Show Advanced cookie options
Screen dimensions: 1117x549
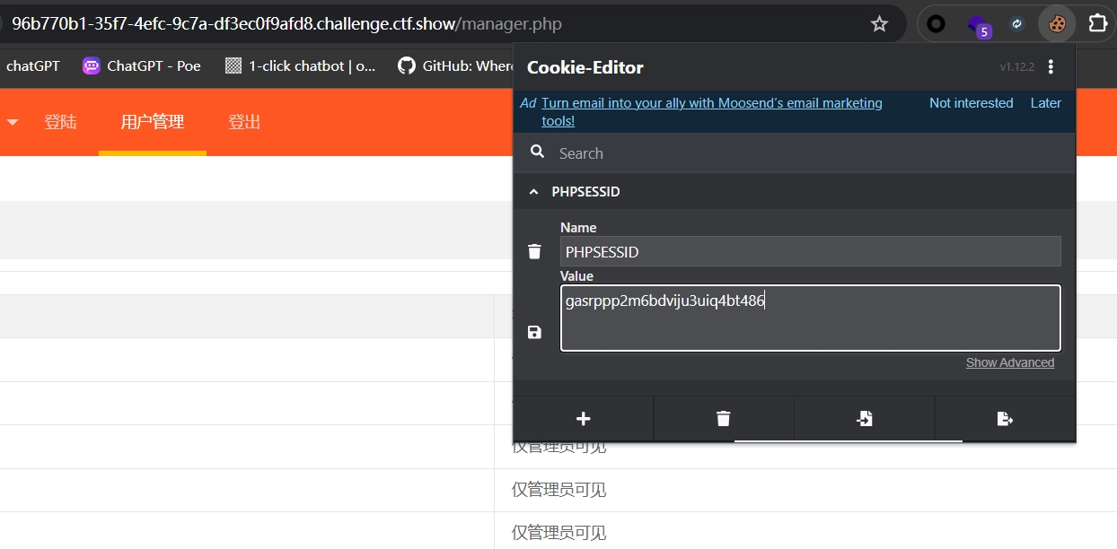pyautogui.click(x=1010, y=362)
